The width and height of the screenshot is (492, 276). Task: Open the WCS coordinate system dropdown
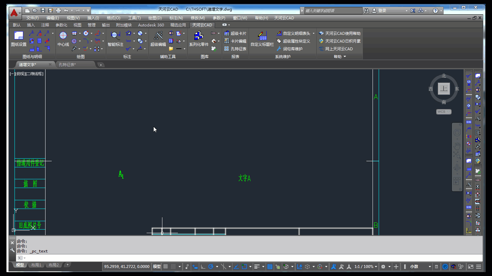click(444, 112)
